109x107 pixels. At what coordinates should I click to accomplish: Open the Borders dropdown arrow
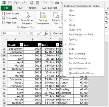(46, 3)
